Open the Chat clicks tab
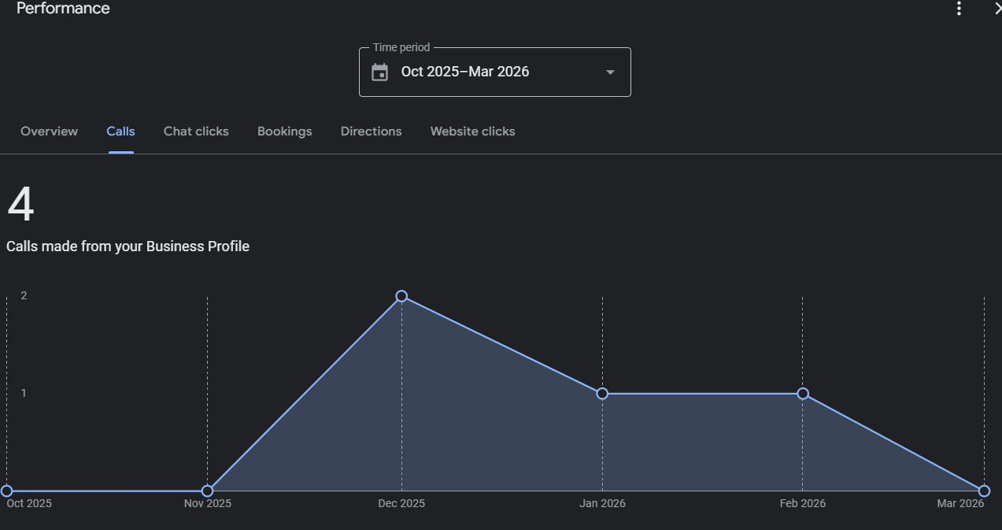The width and height of the screenshot is (1002, 530). click(196, 132)
